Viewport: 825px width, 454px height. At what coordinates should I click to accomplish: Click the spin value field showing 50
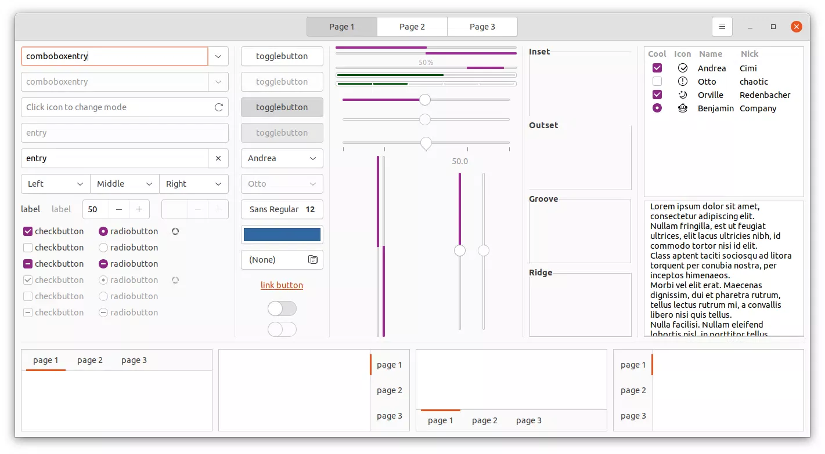pyautogui.click(x=96, y=209)
